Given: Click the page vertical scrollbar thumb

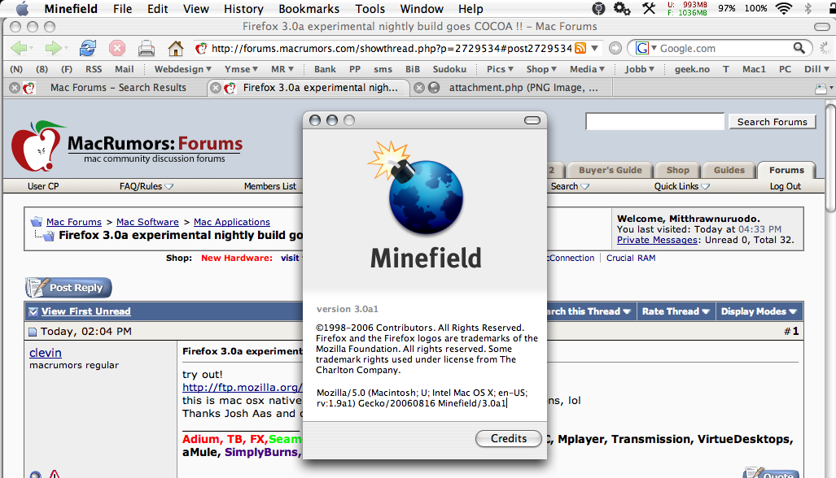Looking at the screenshot, I should [830, 158].
